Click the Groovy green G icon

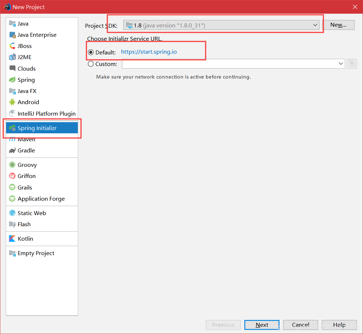click(12, 165)
